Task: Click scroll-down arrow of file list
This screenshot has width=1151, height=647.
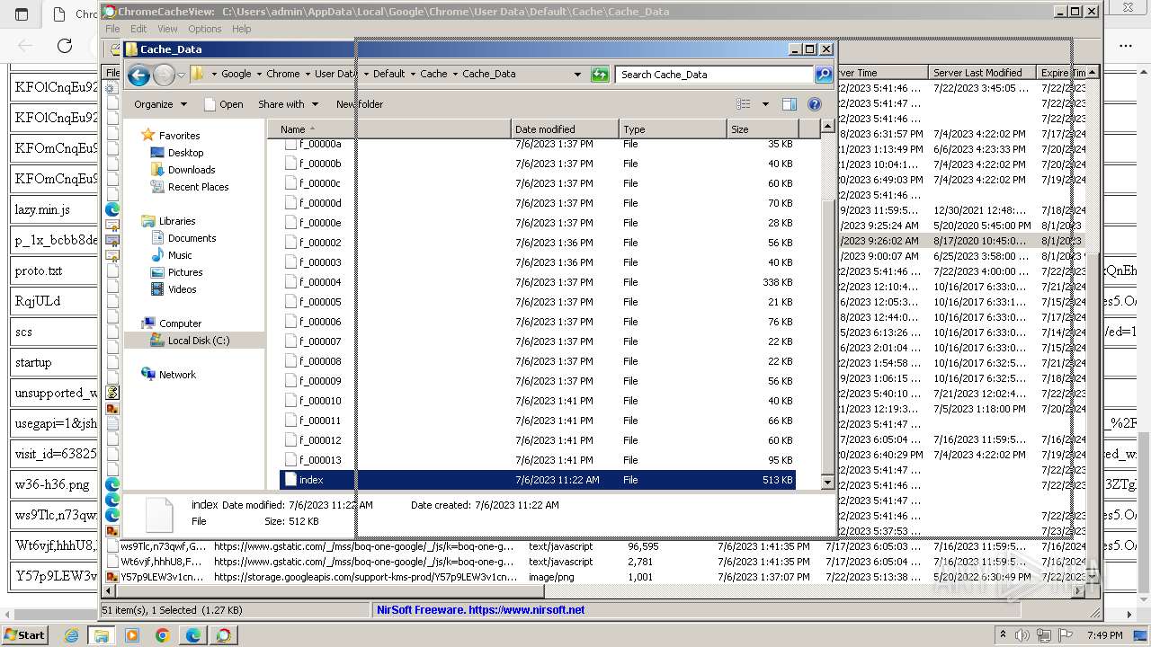Action: coord(827,483)
